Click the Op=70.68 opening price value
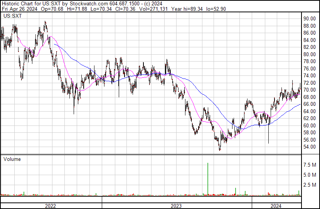The width and height of the screenshot is (320, 209). [52, 9]
